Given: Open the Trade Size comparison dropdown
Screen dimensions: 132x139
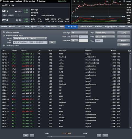Looking at the screenshot, I should (75, 37).
